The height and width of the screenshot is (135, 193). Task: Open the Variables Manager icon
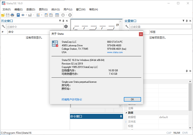[x=57, y=15]
